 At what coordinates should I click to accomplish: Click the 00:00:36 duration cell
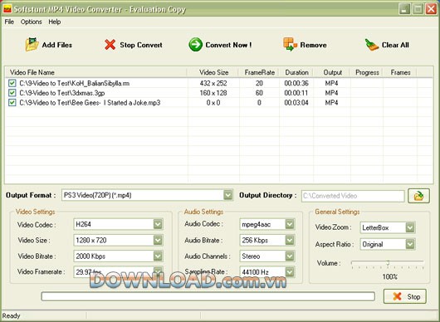[296, 83]
